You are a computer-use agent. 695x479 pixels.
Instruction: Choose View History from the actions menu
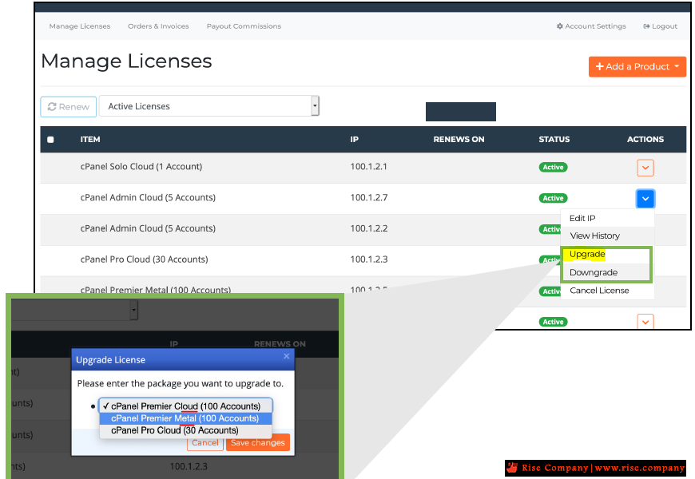[607, 236]
